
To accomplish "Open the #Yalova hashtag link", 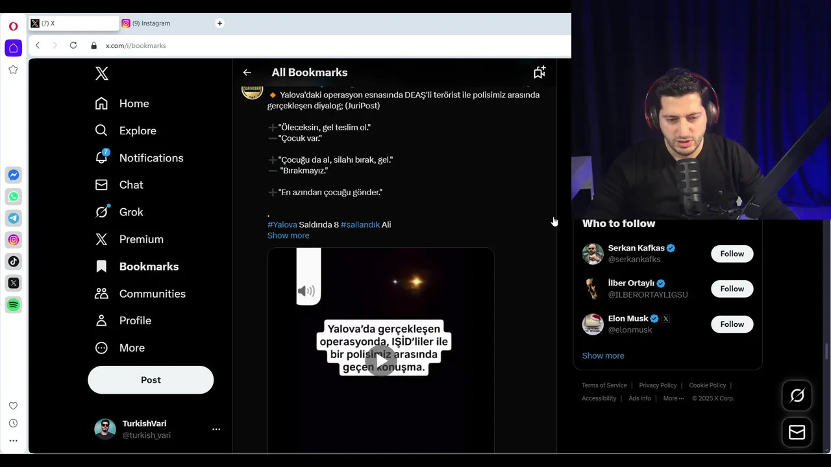I will click(x=282, y=224).
